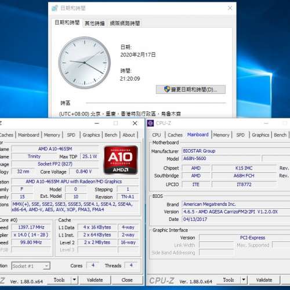Switch to the 其他時鐘 tab
Image resolution: width=290 pixels, height=290 pixels.
click(95, 23)
